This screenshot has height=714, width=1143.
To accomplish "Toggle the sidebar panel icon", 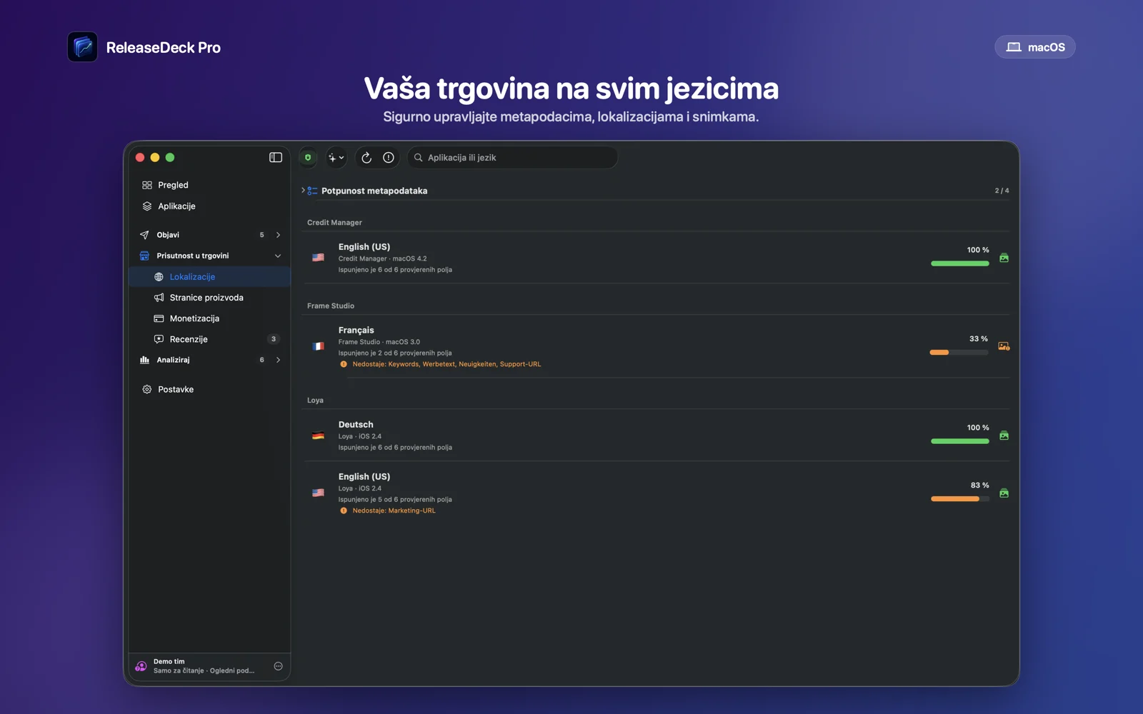I will pyautogui.click(x=275, y=157).
